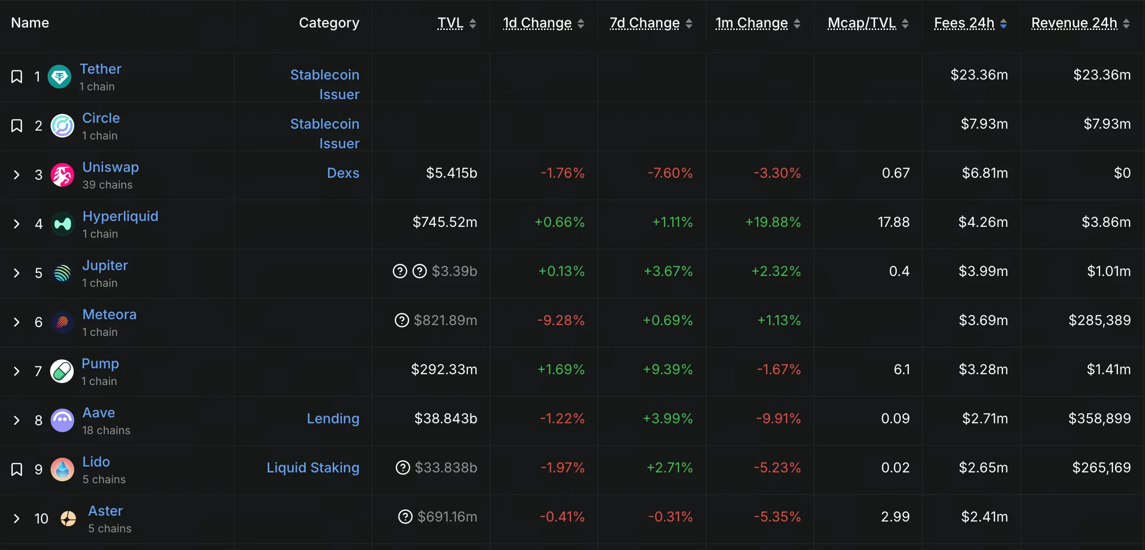Viewport: 1145px width, 550px height.
Task: Toggle the bookmark for Tether
Action: 17,77
